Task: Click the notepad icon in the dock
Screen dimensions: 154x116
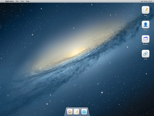Action: [76, 112]
